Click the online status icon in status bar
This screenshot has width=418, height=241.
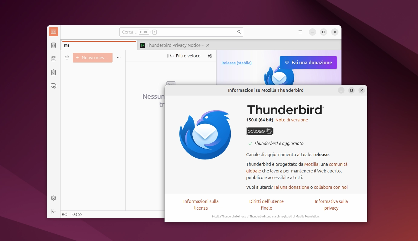click(65, 214)
